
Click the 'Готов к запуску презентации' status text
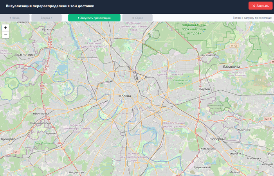point(252,18)
